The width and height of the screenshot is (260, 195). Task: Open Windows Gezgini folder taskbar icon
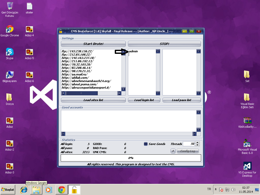click(36, 189)
